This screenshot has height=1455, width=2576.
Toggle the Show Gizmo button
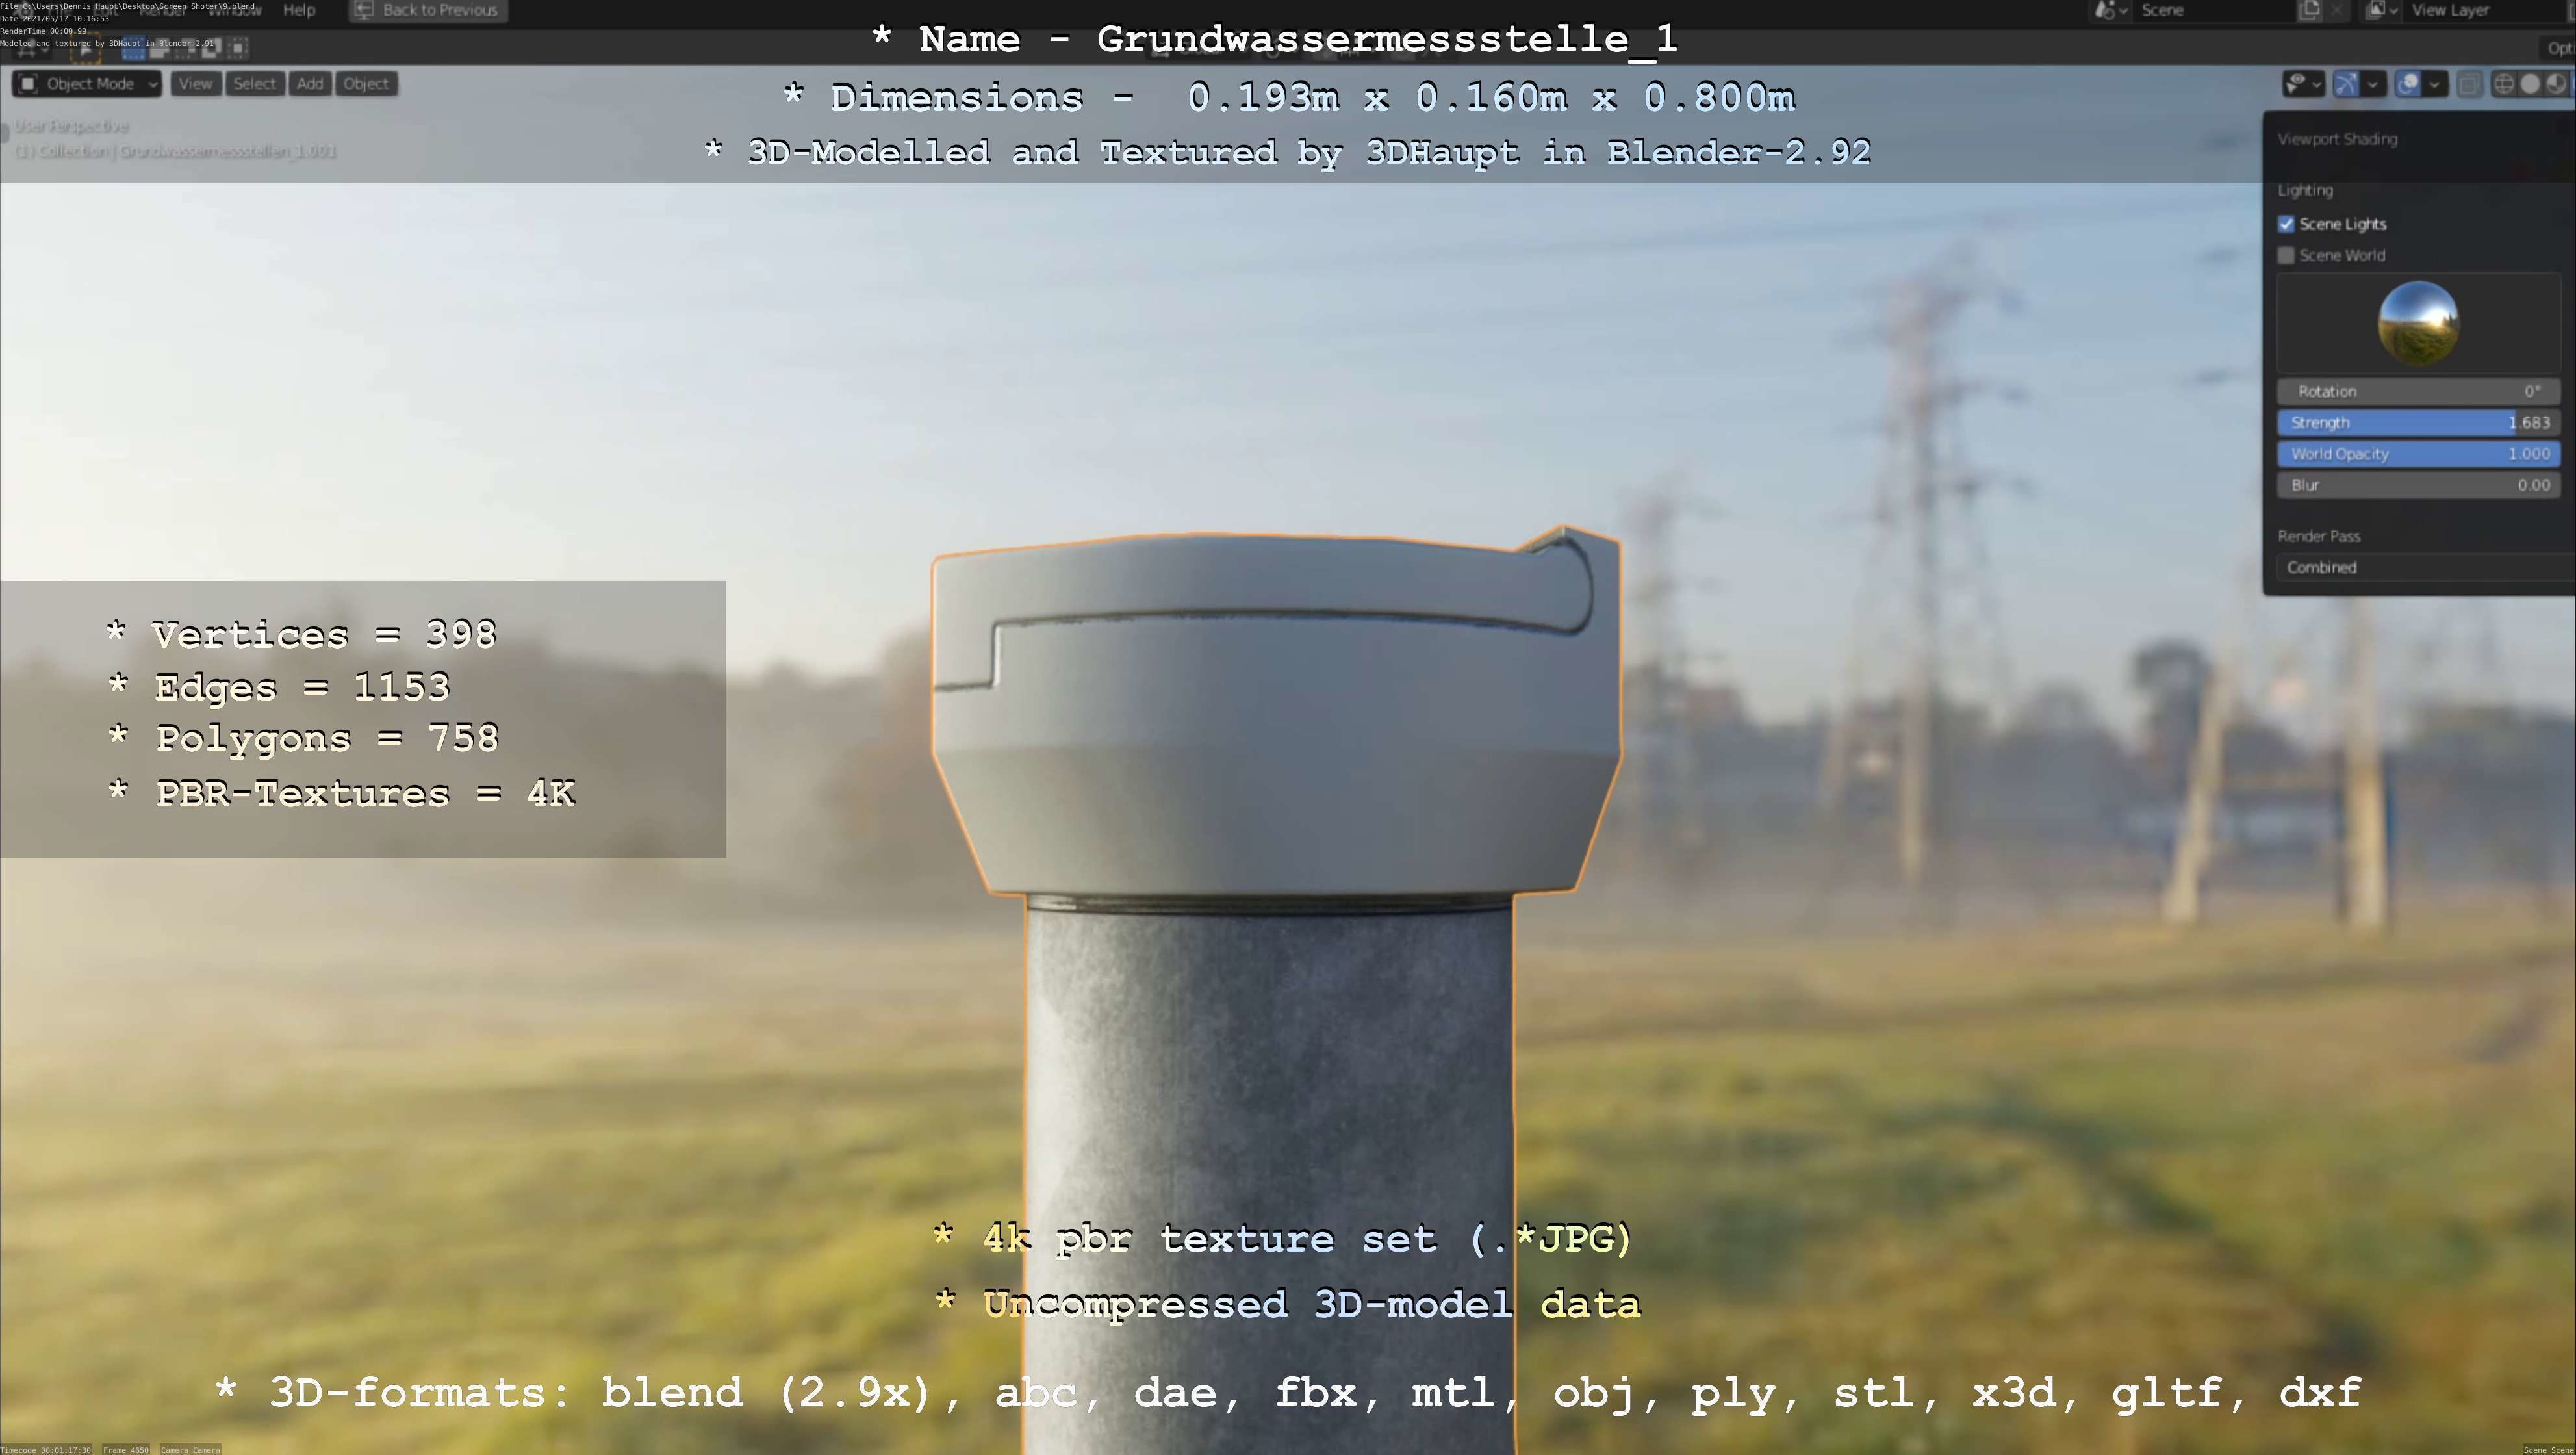(2346, 84)
